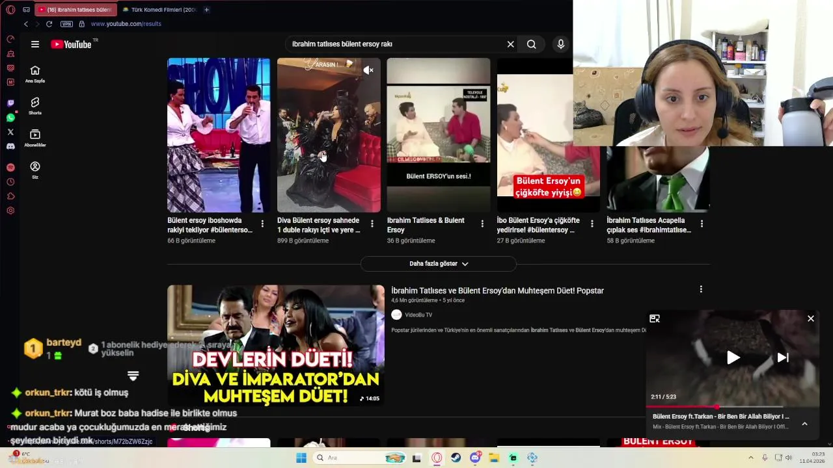Open Extensions cube icon in the Opera sidebar
Screen dimensions: 833x468
pos(10,196)
